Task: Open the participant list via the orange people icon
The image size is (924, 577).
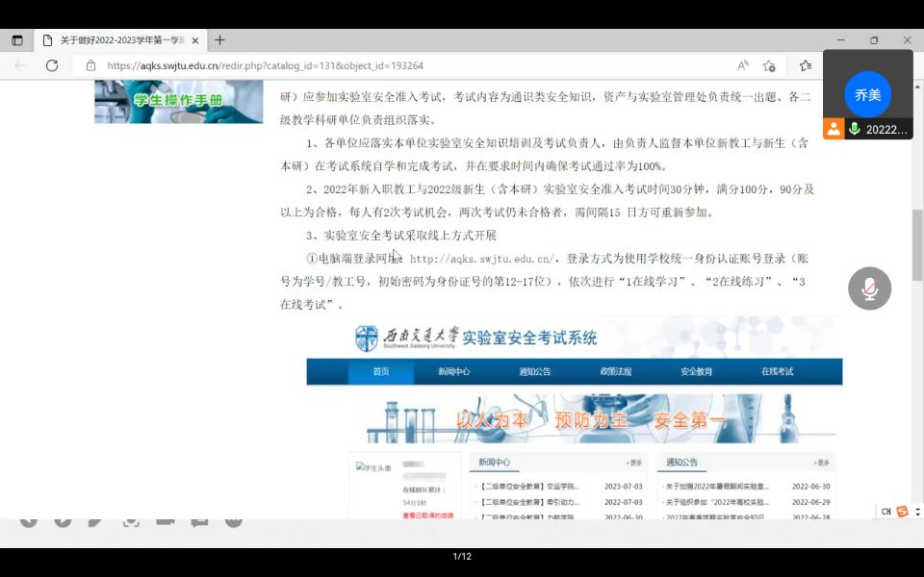Action: (835, 129)
